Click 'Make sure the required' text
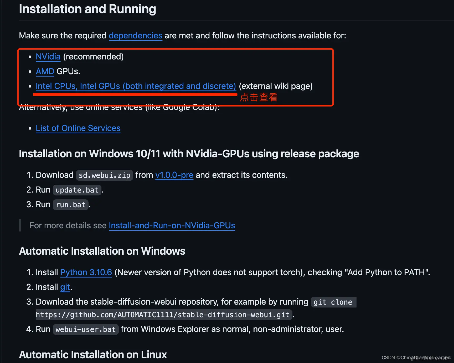This screenshot has width=454, height=363. (x=63, y=36)
